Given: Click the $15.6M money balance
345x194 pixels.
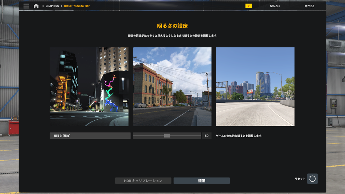Looking at the screenshot, I should [276, 6].
